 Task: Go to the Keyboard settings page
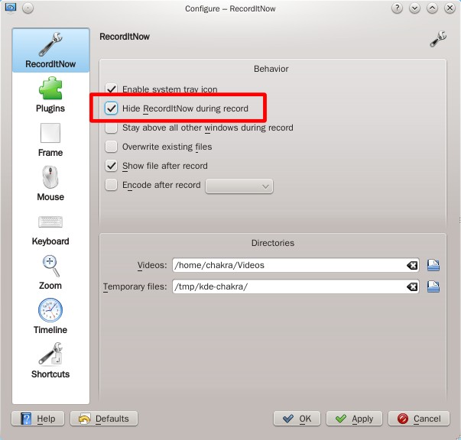point(50,230)
